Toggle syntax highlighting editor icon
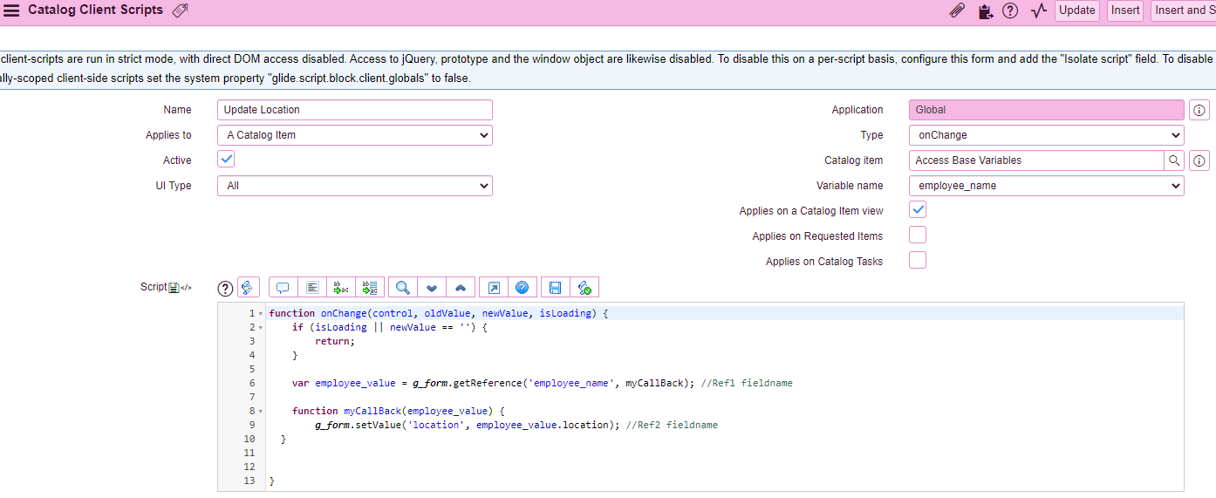Viewport: 1216px width, 498px height. (x=249, y=288)
